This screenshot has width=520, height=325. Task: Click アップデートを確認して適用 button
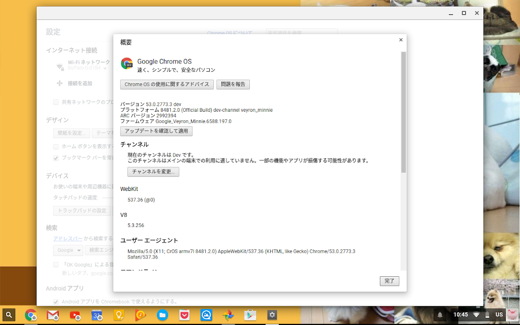(x=156, y=131)
